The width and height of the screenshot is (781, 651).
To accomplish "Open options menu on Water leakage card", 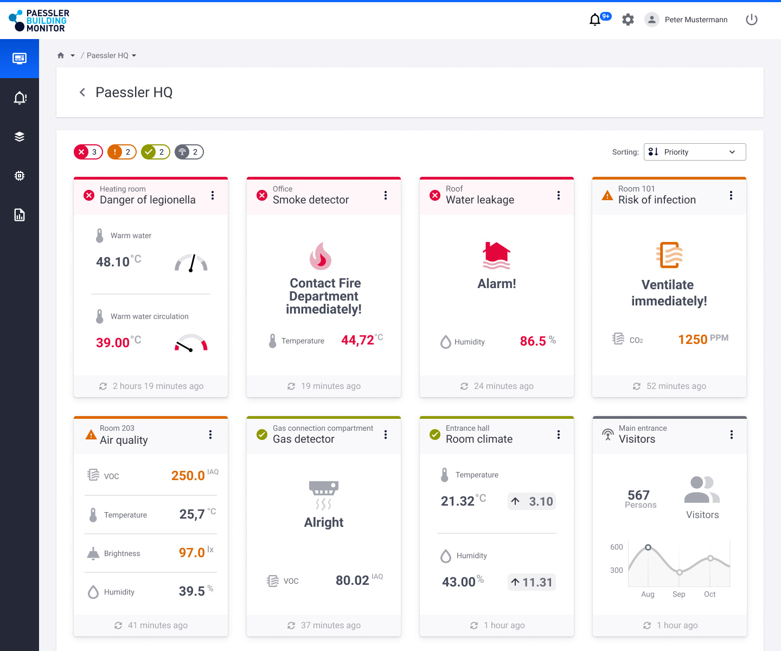I will click(x=559, y=195).
